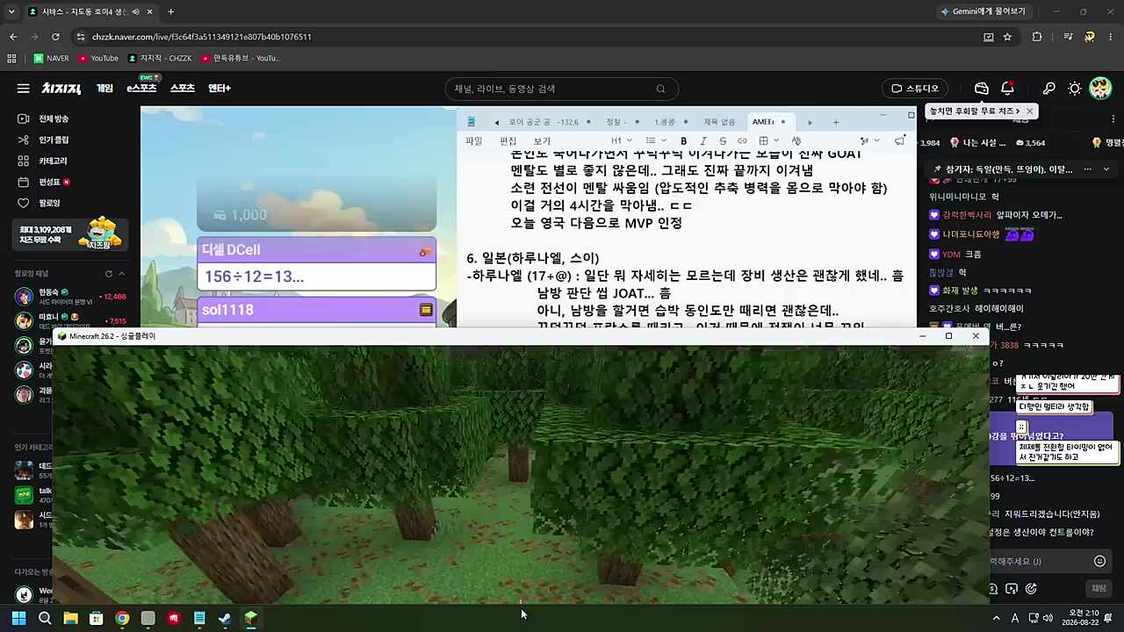Open 스튜디오 studio button
Image resolution: width=1124 pixels, height=632 pixels.
[915, 89]
